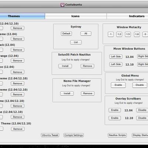The width and height of the screenshot is (148, 148).
Task: Remove Nemo File Manager
Action: (88, 93)
